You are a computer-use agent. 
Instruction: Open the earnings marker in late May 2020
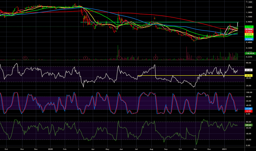119,58
